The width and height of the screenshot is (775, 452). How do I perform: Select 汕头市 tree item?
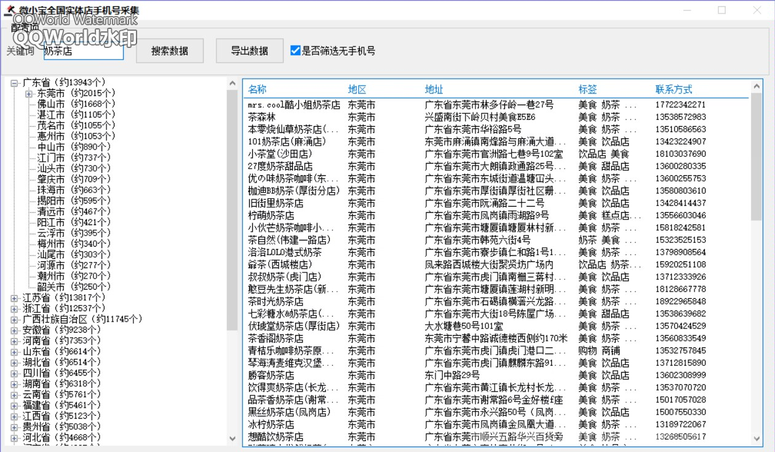point(74,169)
